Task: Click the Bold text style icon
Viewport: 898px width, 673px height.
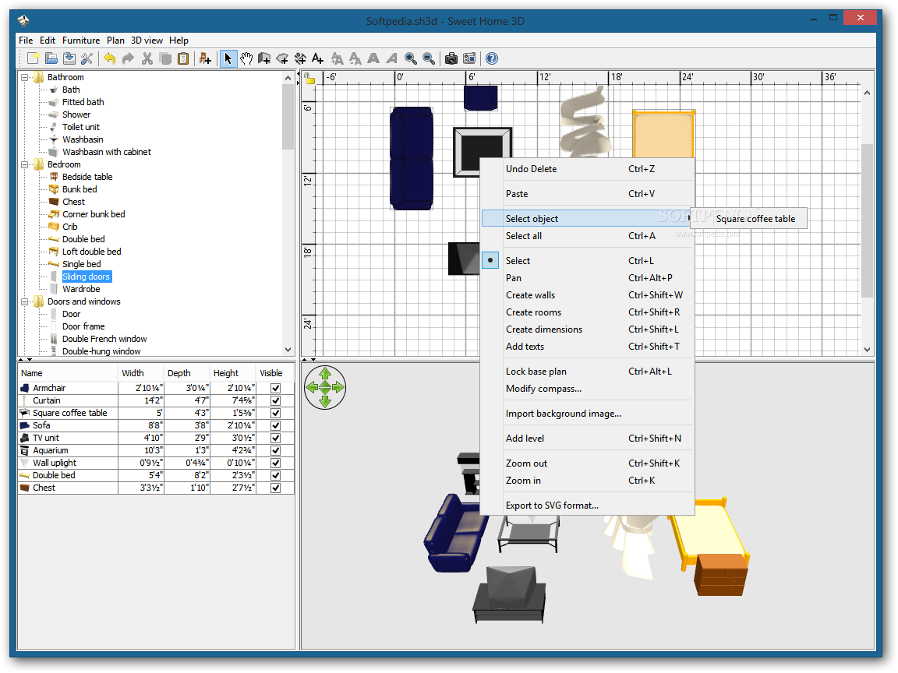Action: click(373, 58)
